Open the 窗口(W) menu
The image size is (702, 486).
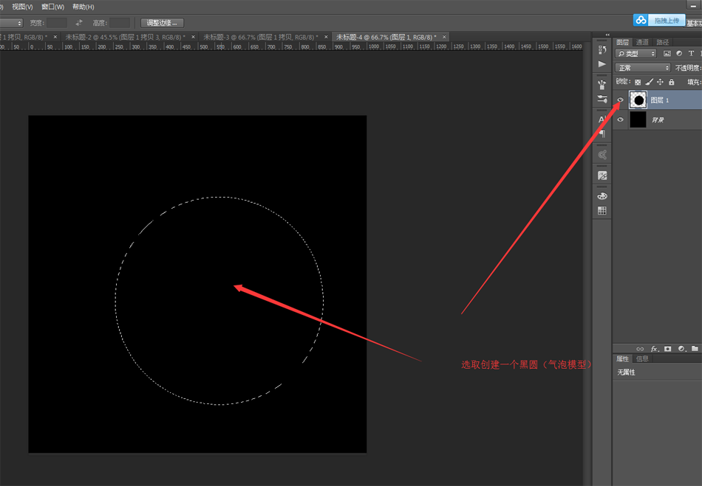coord(52,7)
